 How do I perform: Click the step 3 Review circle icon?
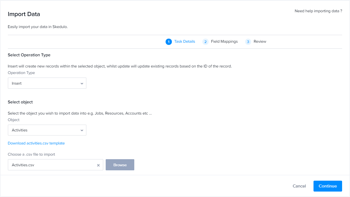click(x=248, y=42)
